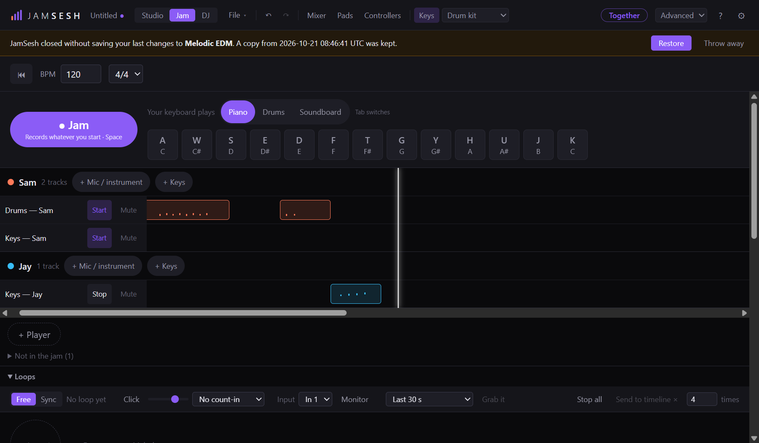Undo the last action
Image resolution: width=759 pixels, height=443 pixels.
269,15
